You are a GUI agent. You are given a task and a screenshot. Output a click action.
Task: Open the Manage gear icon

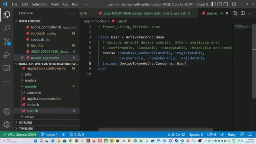click(x=7, y=124)
